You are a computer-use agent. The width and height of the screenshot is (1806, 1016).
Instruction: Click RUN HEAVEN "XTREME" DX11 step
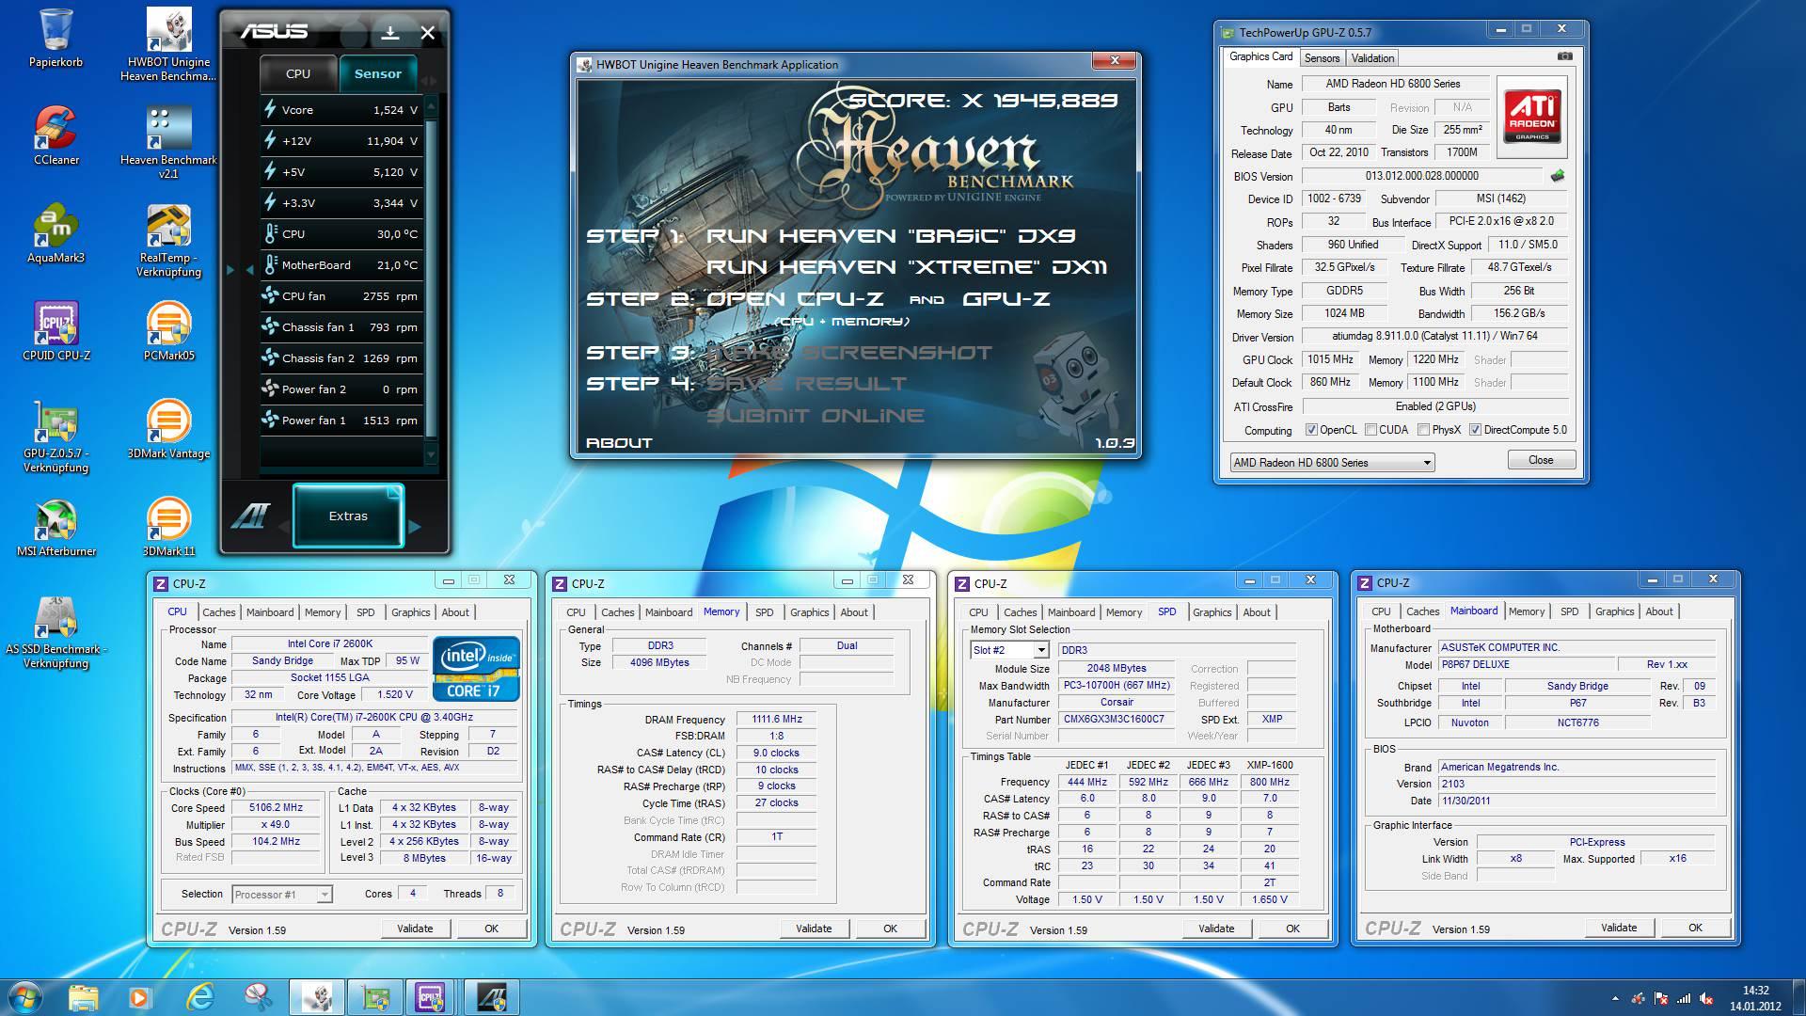click(907, 267)
